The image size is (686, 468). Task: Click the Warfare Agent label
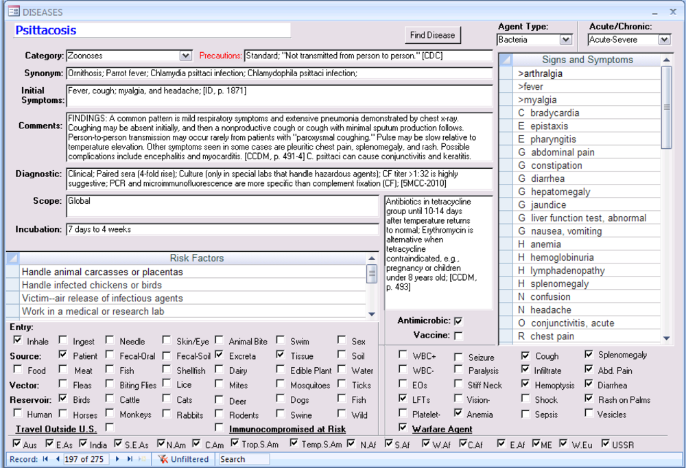pos(442,429)
